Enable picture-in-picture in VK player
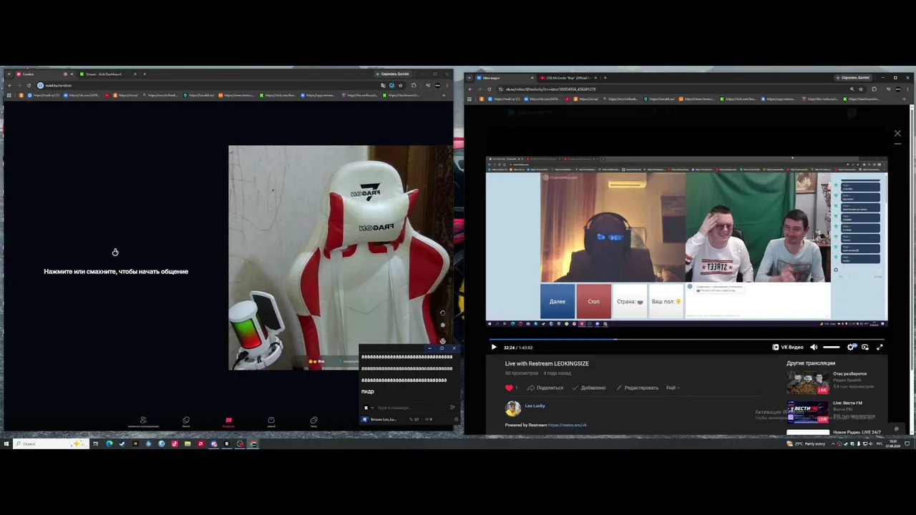The image size is (916, 515). point(865,347)
